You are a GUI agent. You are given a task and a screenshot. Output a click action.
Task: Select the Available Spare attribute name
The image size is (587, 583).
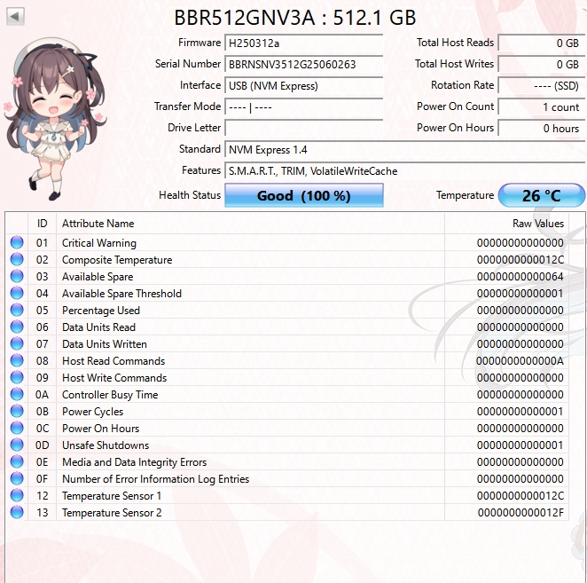[98, 277]
